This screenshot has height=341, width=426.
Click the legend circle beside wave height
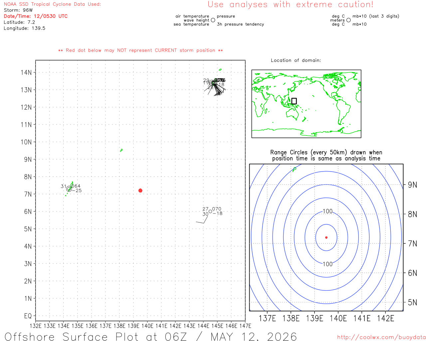(x=213, y=20)
